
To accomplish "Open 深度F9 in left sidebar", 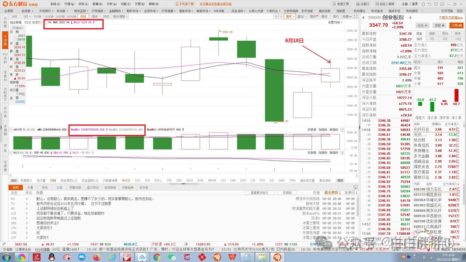I will click(x=5, y=76).
